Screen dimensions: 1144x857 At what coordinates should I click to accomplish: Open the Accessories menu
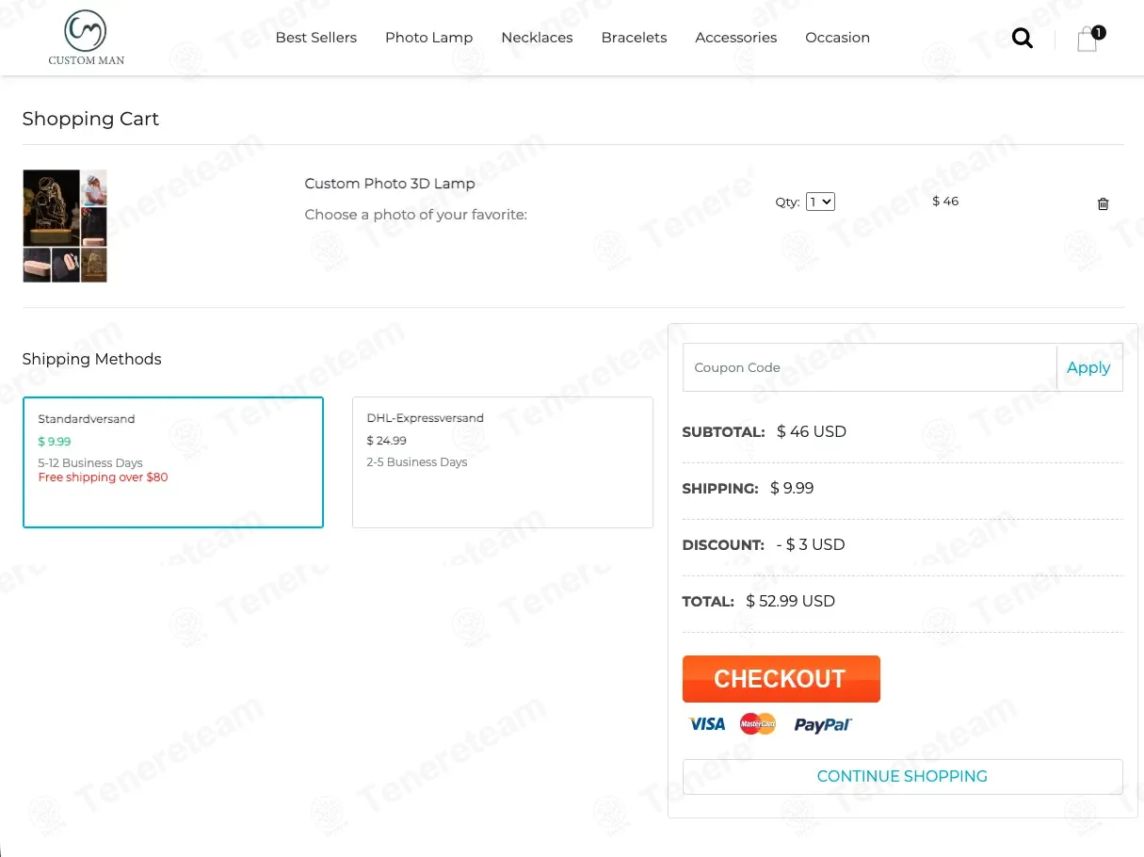(x=736, y=38)
